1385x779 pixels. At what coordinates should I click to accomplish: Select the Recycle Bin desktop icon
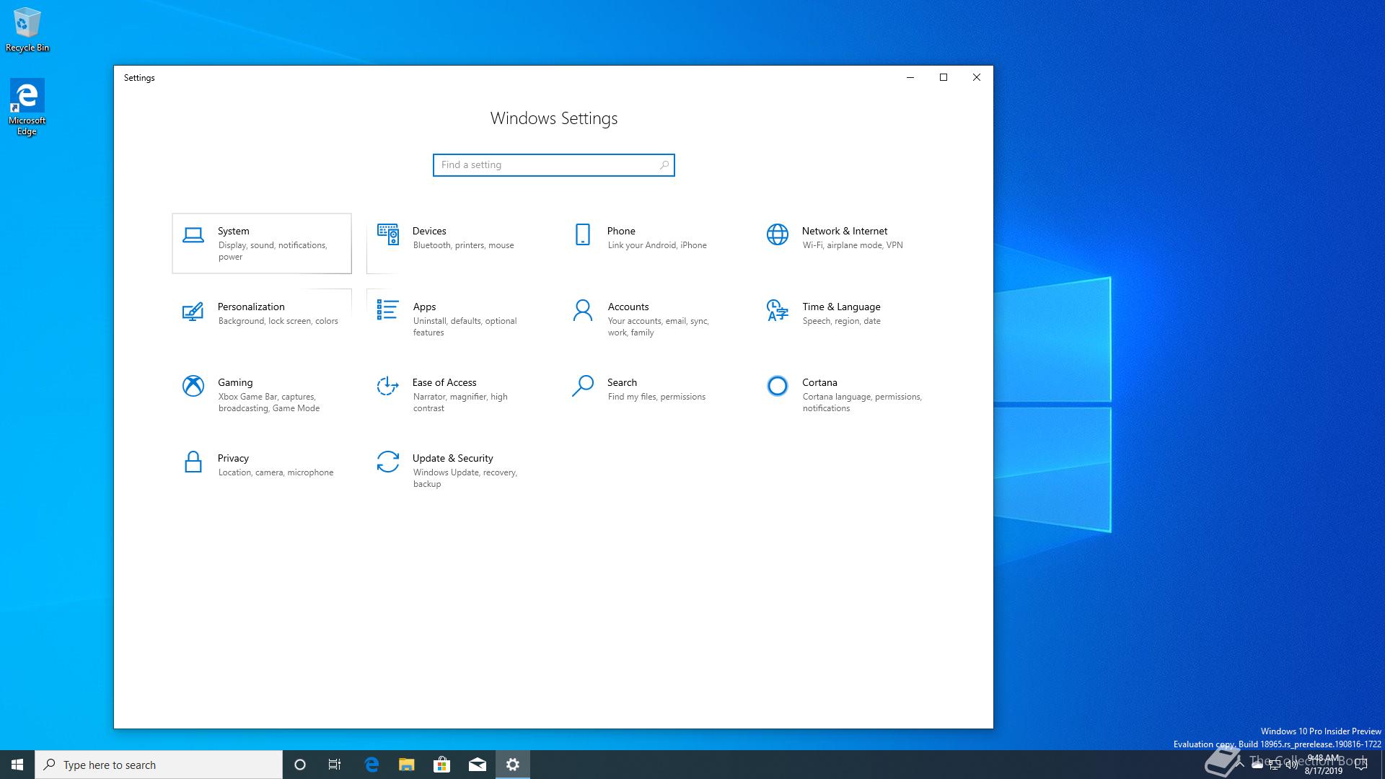(x=27, y=30)
